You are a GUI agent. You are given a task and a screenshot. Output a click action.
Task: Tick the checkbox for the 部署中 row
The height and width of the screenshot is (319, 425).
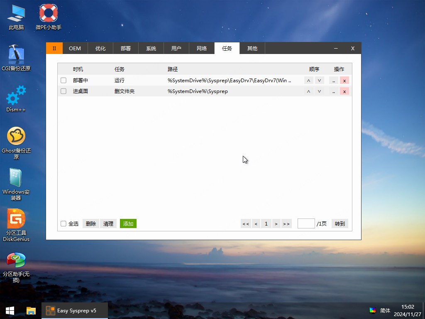64,80
